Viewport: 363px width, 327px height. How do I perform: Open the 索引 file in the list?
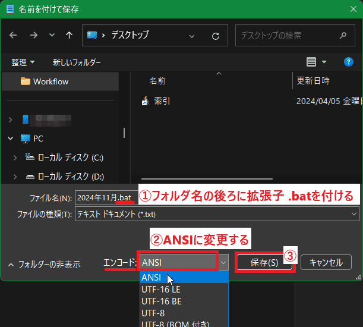pyautogui.click(x=162, y=101)
